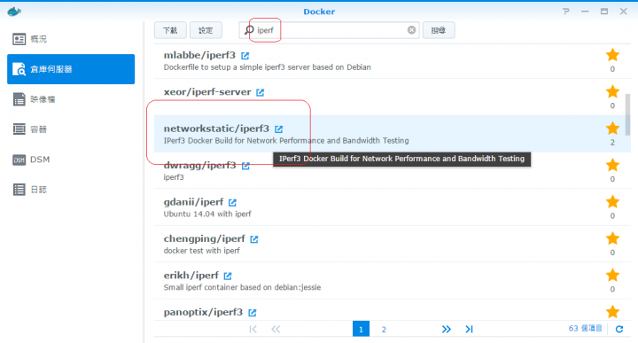
Task: Open the Docker help question mark
Action: click(x=566, y=12)
